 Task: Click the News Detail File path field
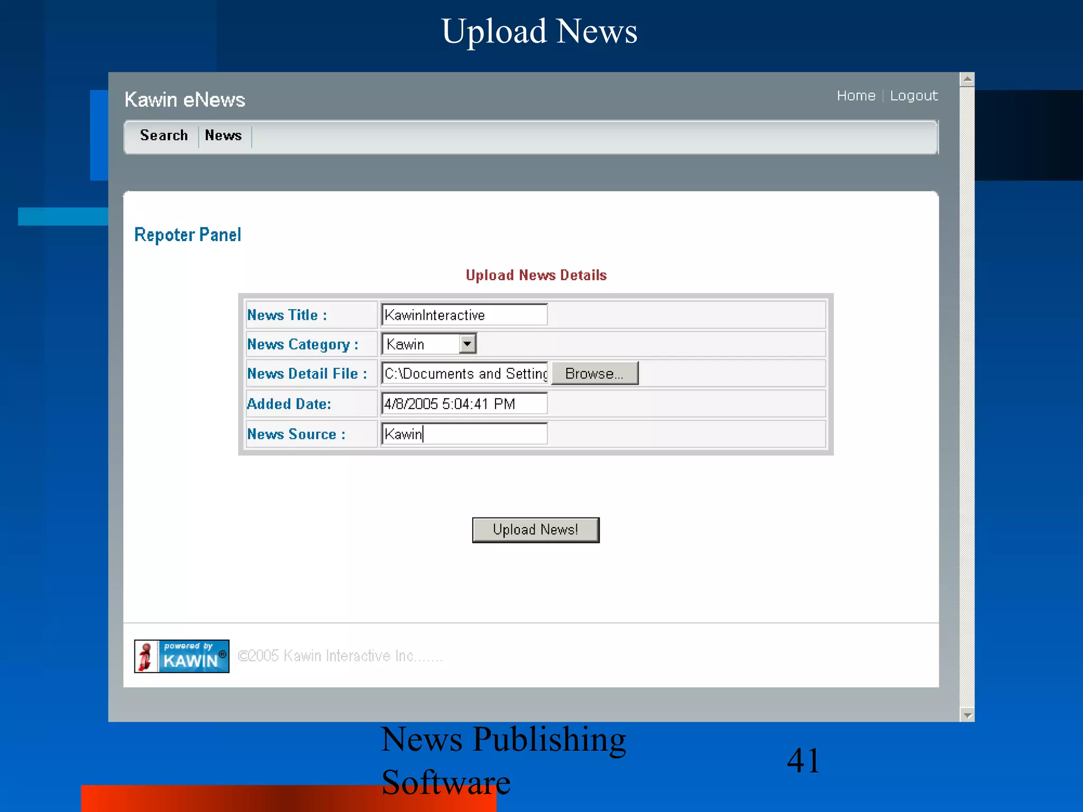(x=465, y=373)
